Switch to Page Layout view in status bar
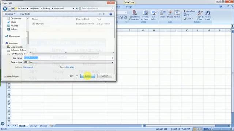Screen dimensions: 234x131 (x=198, y=129)
